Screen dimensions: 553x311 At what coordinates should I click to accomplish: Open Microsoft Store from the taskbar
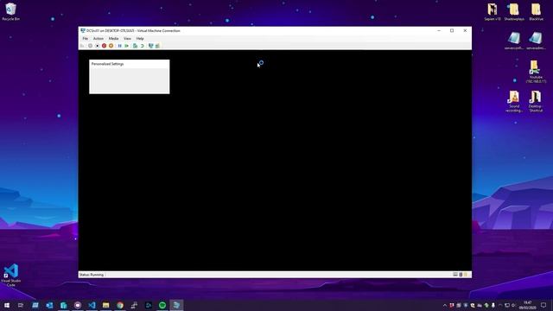coord(63,305)
